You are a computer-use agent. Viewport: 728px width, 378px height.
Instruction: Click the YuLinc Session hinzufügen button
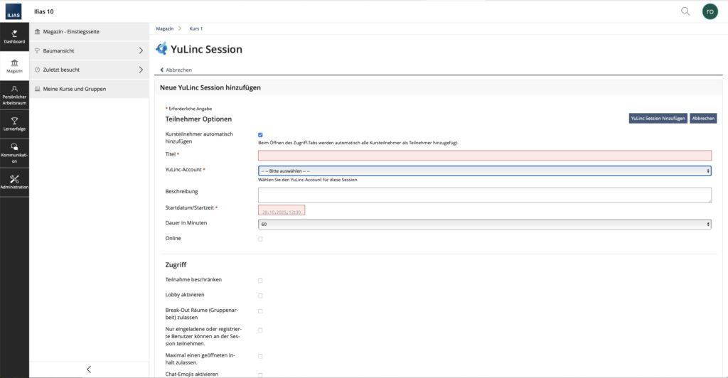coord(658,119)
